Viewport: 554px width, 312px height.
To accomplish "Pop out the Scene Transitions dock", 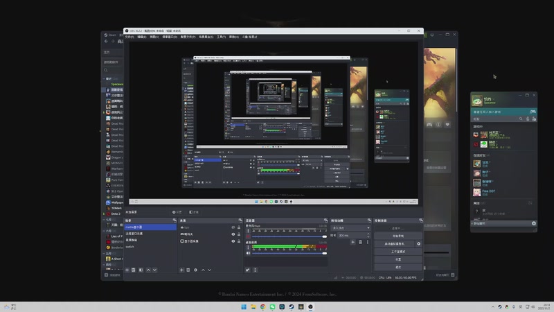I will (369, 220).
